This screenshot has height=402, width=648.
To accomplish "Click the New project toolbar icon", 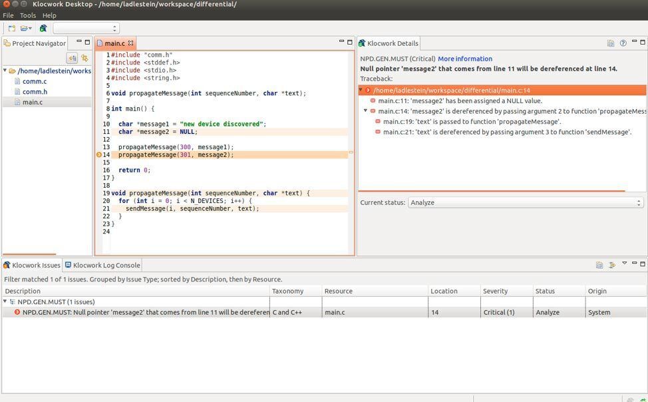I will point(11,29).
